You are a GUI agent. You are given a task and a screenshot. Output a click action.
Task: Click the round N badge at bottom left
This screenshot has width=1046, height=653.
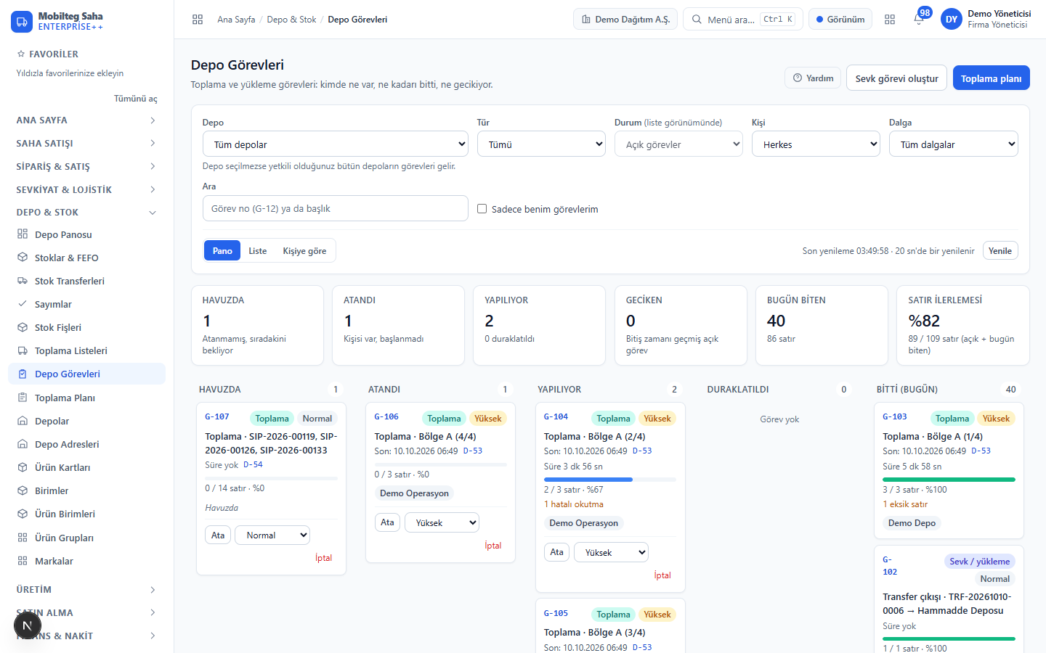pos(28,625)
